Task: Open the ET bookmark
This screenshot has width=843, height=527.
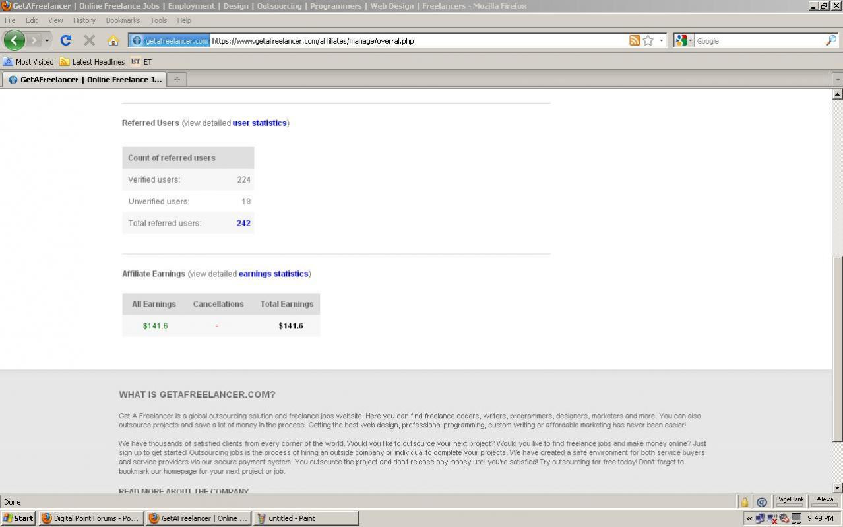Action: 141,61
